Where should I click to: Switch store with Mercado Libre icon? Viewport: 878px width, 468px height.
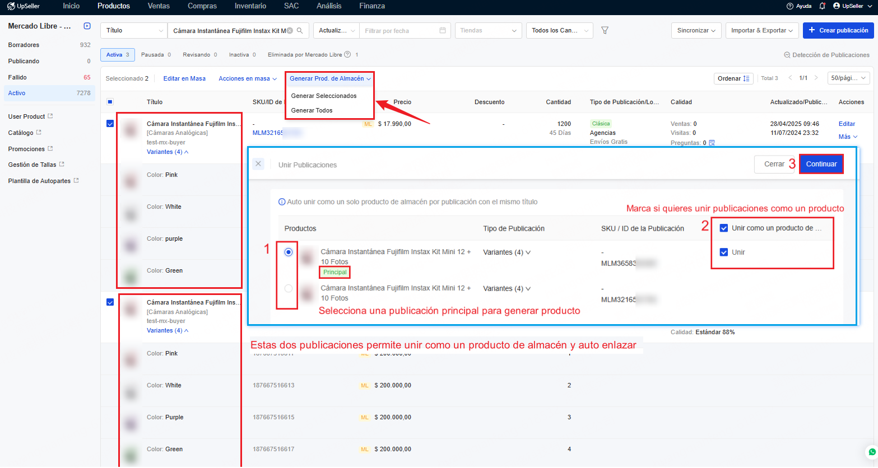pyautogui.click(x=87, y=26)
